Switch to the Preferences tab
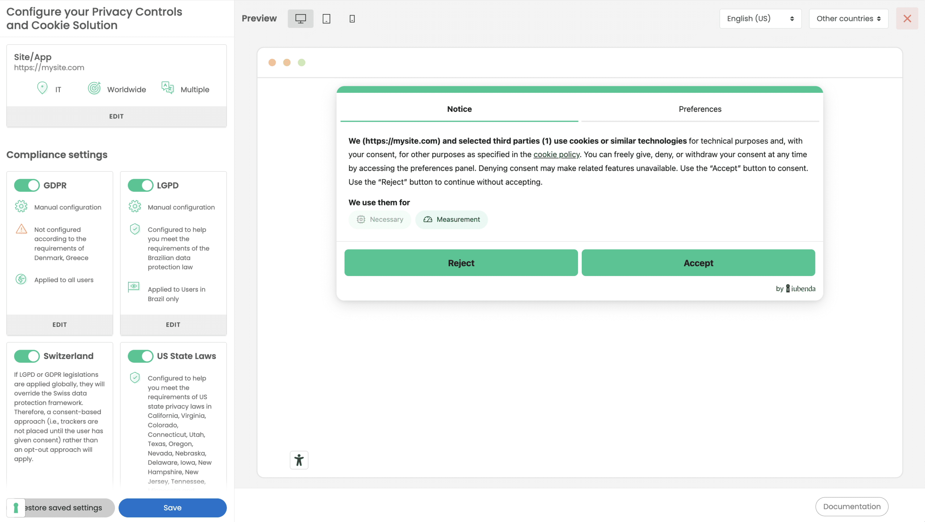Screen dimensions: 925x522 700,109
